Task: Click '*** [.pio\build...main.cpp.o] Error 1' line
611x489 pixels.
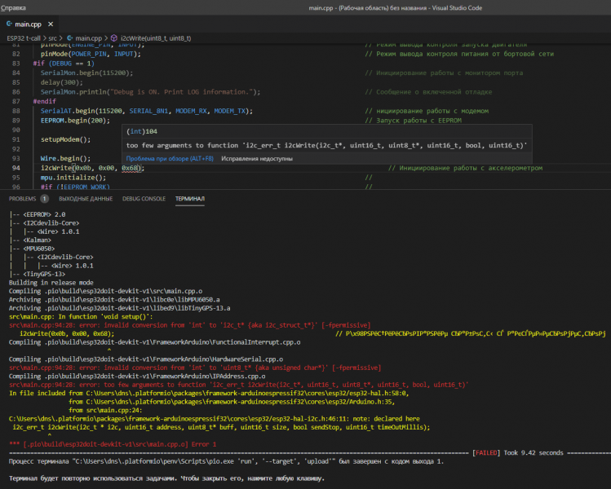Action: point(113,444)
